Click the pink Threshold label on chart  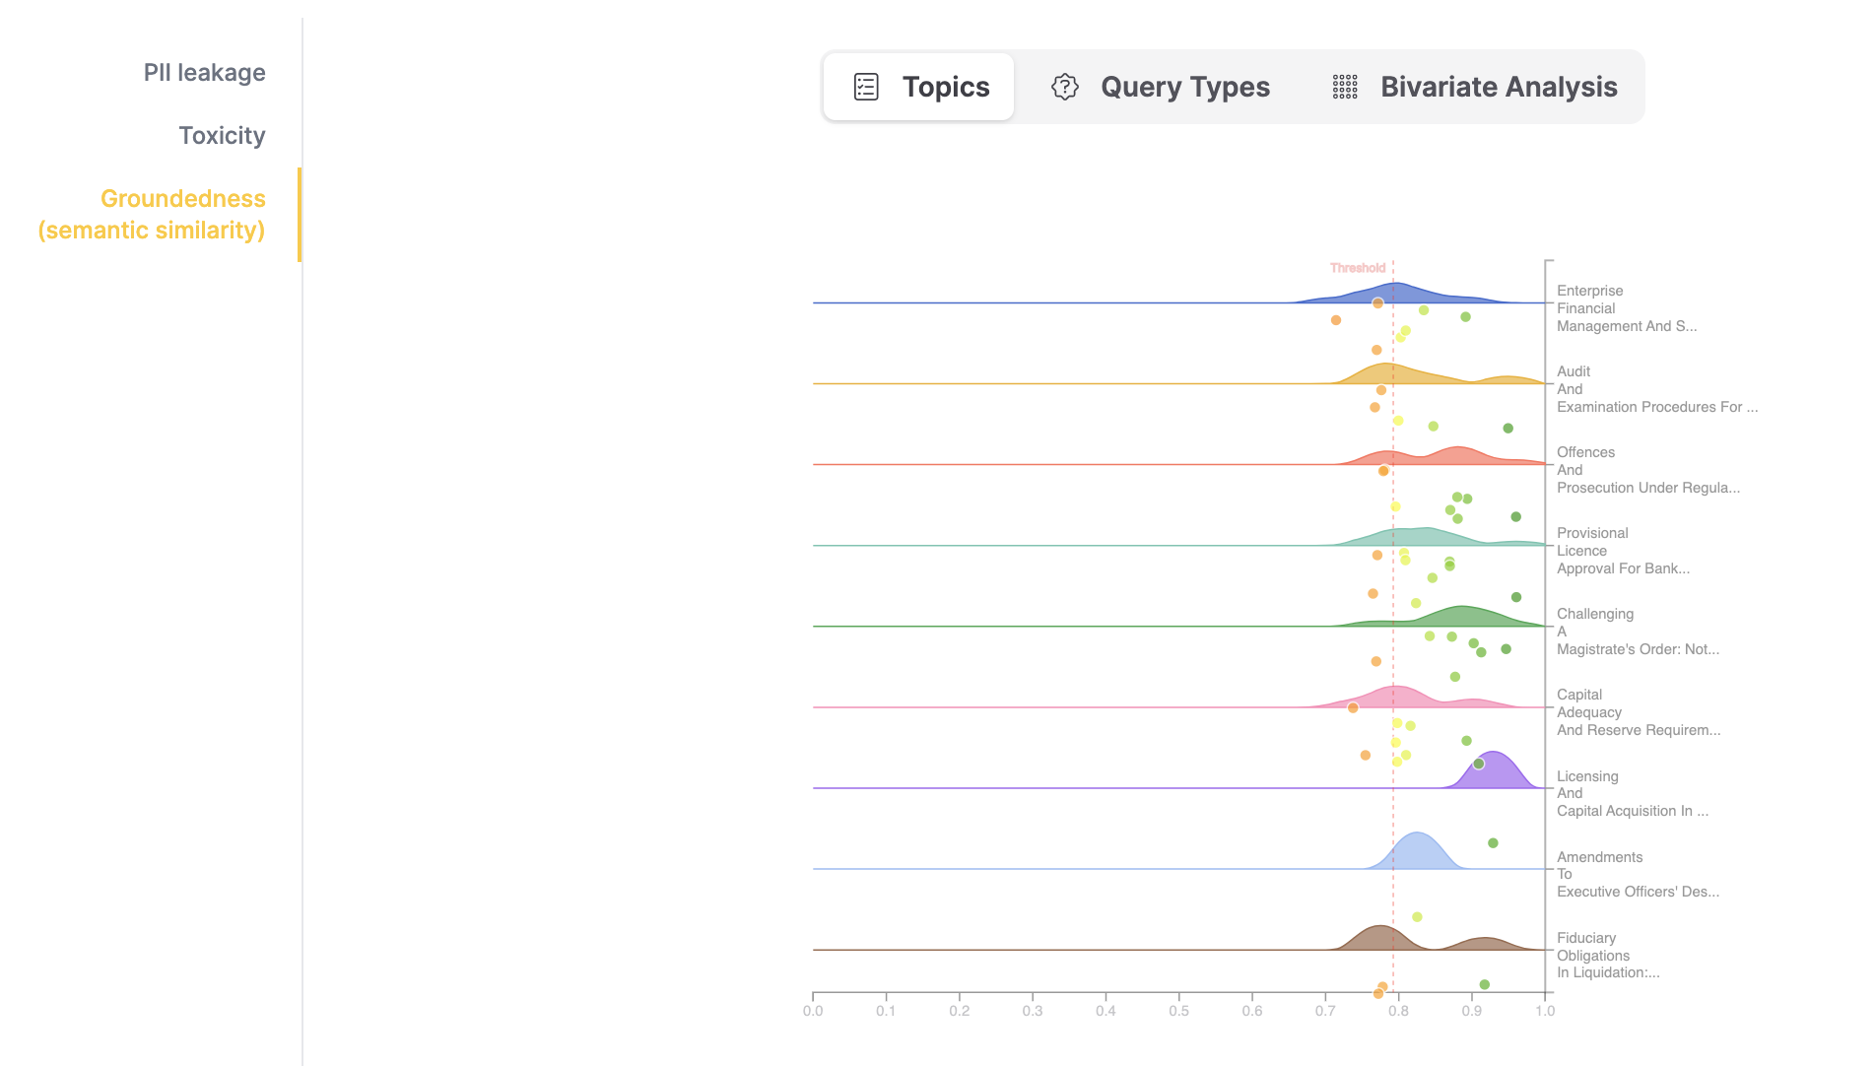pos(1357,268)
